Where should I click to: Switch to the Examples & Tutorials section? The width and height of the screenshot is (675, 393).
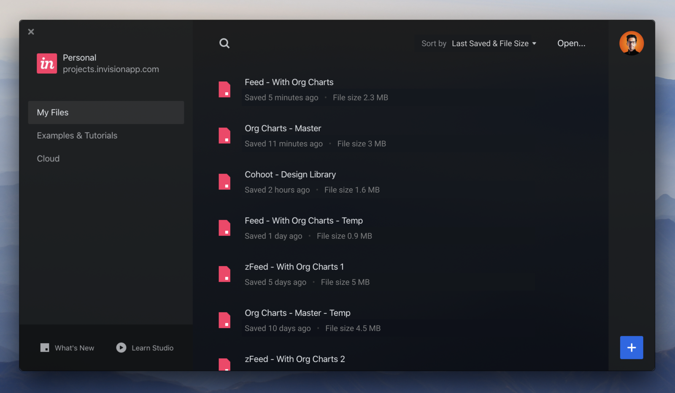click(x=77, y=135)
